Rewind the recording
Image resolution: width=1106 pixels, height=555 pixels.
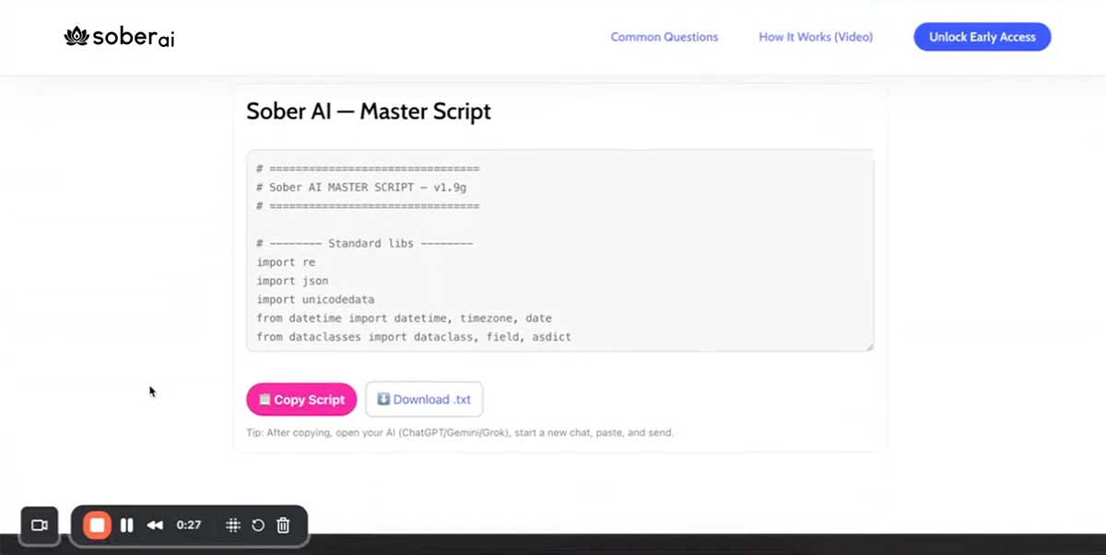point(155,525)
